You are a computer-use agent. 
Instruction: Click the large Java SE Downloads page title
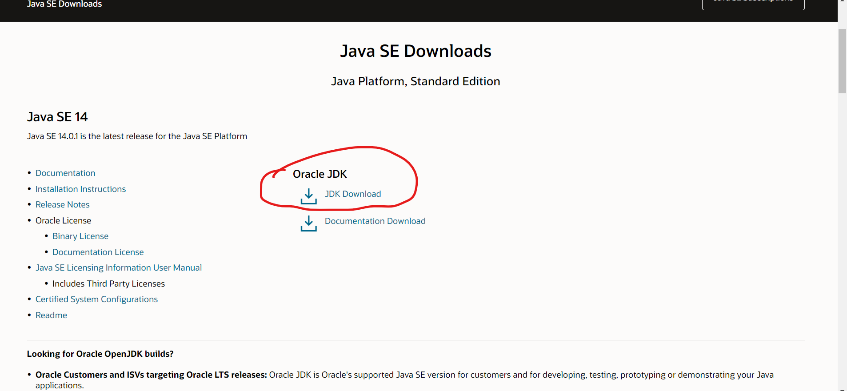coord(416,51)
